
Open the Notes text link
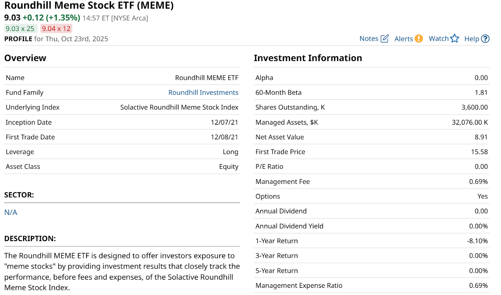[369, 39]
